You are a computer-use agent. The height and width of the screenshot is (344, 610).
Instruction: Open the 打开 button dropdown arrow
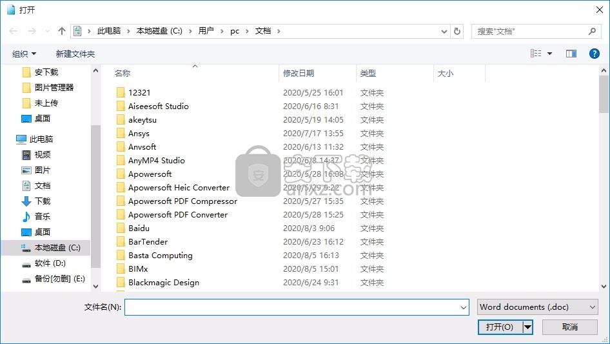tap(527, 327)
